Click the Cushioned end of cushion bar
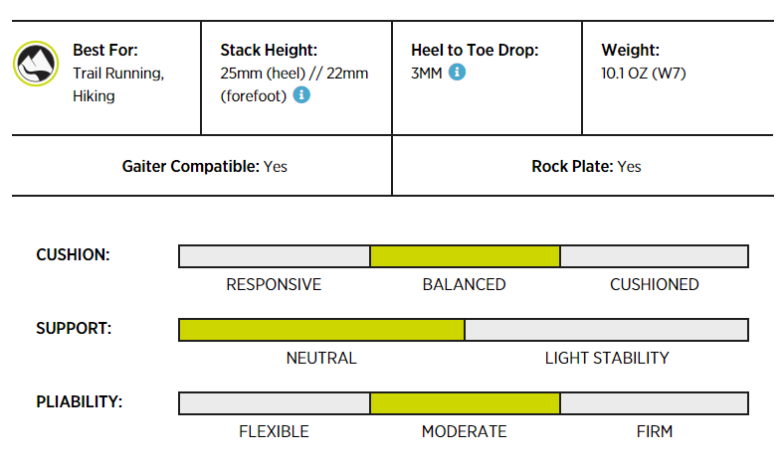The image size is (783, 463). pyautogui.click(x=654, y=256)
